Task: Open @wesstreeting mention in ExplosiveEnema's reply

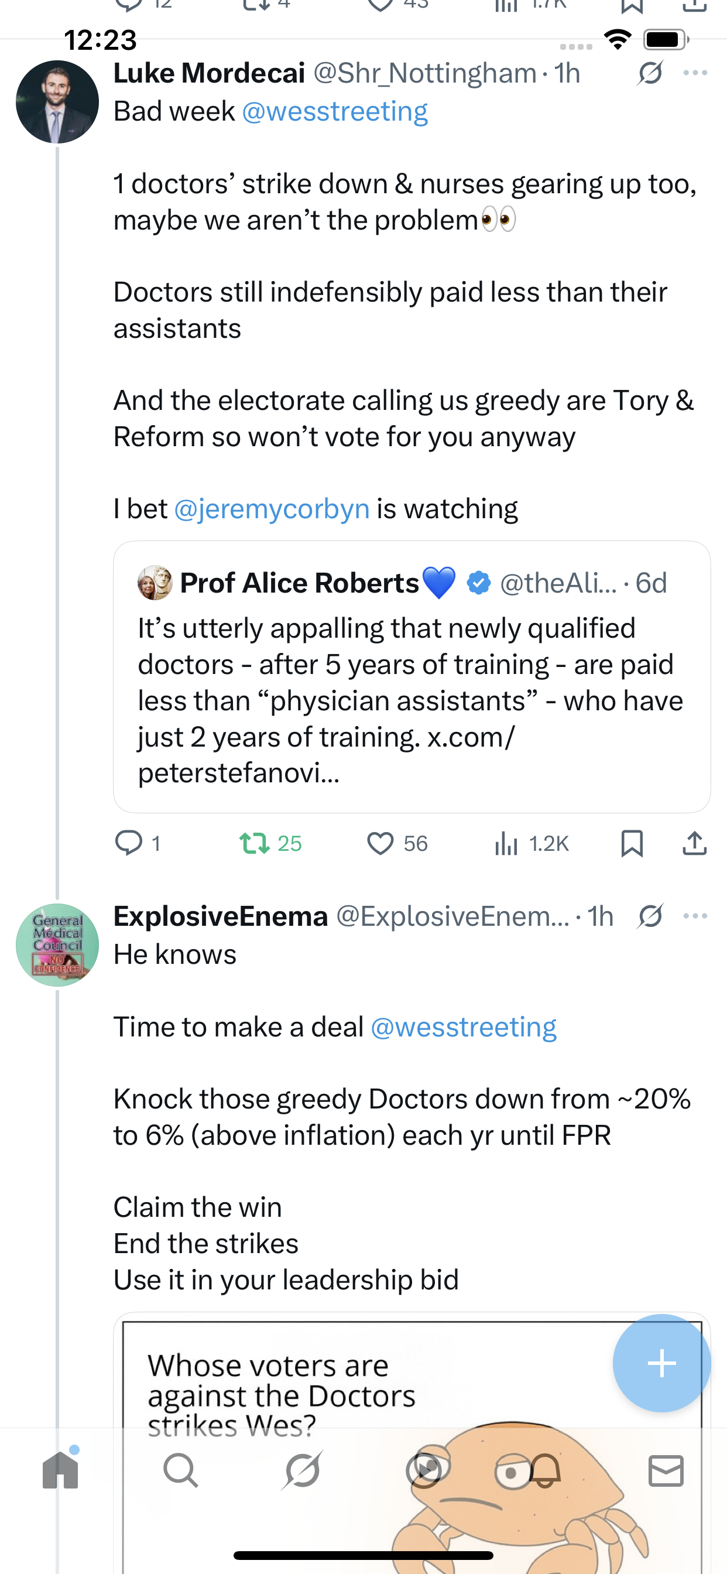Action: tap(463, 1027)
